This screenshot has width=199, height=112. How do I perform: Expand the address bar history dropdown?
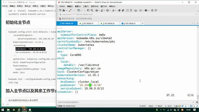[x=196, y=14]
